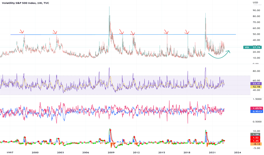Click the 90.00 price axis label
The height and width of the screenshot is (155, 264).
coord(256,10)
